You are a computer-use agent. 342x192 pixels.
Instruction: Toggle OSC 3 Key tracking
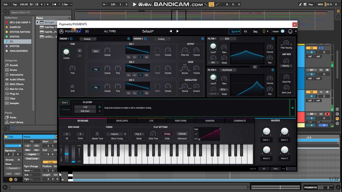96,87
